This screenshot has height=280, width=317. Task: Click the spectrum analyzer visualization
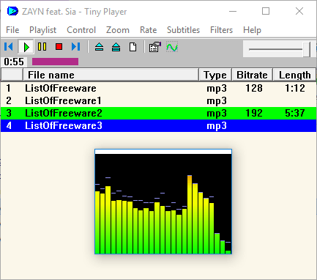(x=163, y=204)
